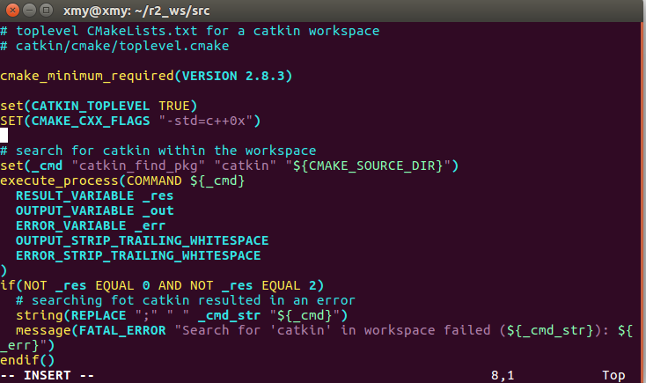
Task: Click 'RESULT_VARIABLE _res' line
Action: point(94,195)
